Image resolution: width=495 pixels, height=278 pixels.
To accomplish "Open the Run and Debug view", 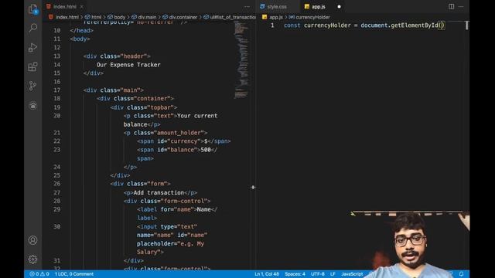I will click(32, 47).
